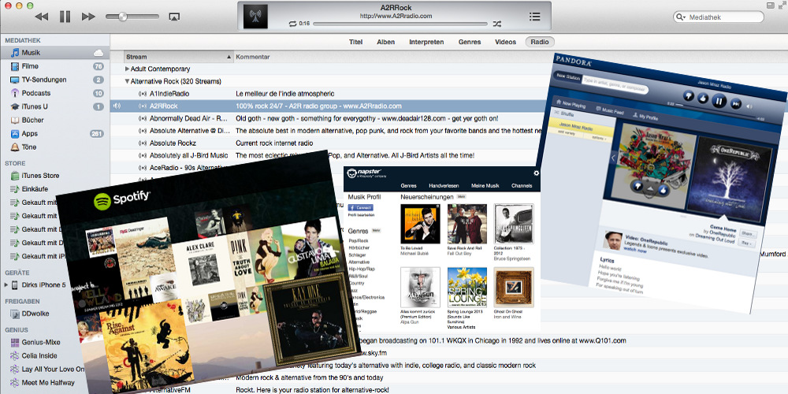788x394 pixels.
Task: Open Handverlesen in the Napster menu
Action: tap(443, 185)
